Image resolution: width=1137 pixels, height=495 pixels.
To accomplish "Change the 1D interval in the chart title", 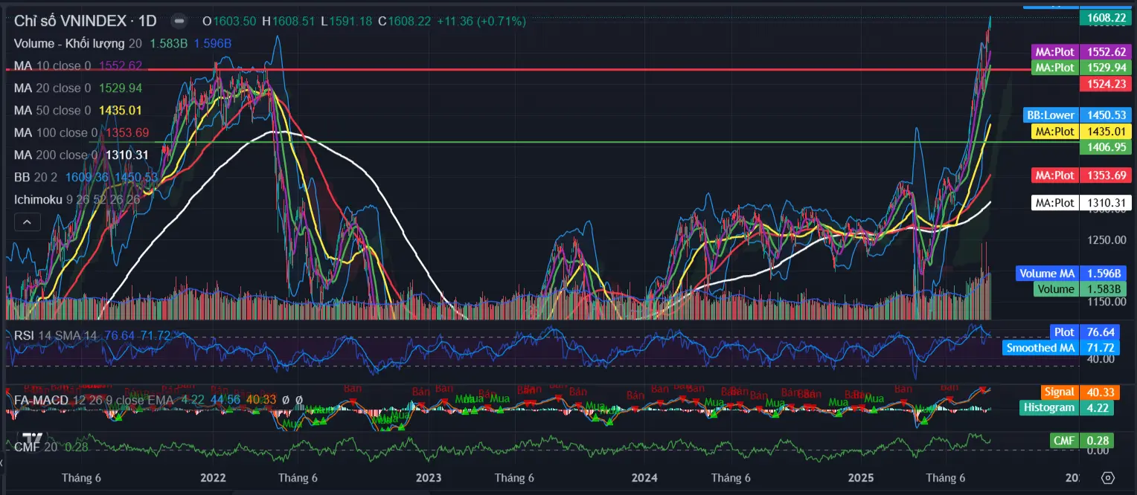I will point(147,21).
